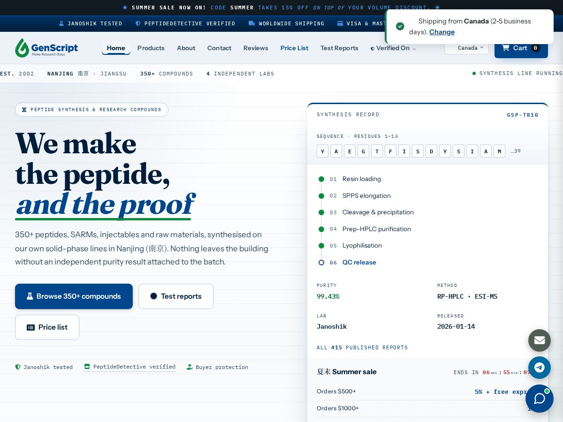This screenshot has height=422, width=563.
Task: Click the sun icon before Summer Sale
Action: tap(125, 8)
